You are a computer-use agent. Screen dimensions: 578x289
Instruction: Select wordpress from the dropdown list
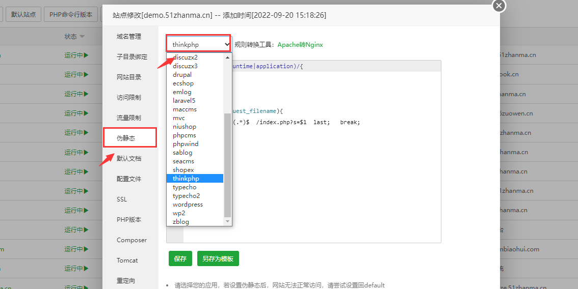[x=188, y=205]
